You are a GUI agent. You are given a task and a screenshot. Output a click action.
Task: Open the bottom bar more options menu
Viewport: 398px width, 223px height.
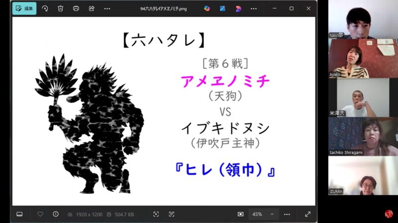(x=287, y=215)
